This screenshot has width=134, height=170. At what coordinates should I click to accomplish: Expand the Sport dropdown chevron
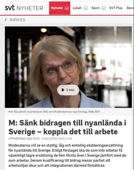click(104, 8)
